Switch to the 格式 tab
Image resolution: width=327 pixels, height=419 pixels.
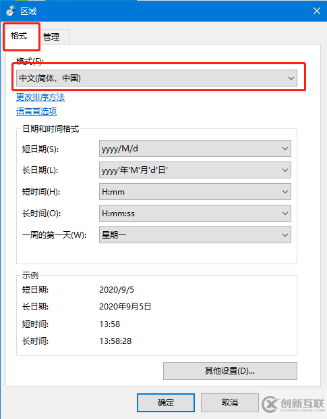pyautogui.click(x=19, y=36)
